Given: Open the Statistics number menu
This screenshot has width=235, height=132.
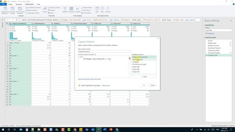Looking at the screenshot, I should [x=65, y=10].
